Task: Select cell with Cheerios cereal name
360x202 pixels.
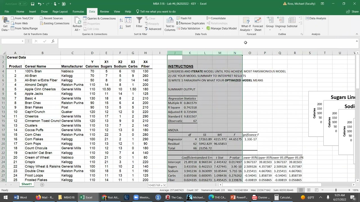Action: pos(42,116)
